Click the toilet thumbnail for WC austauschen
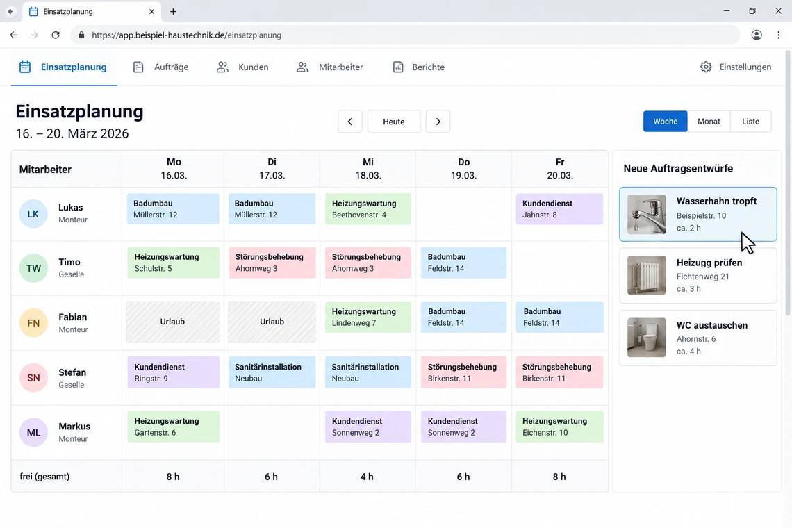792x528 pixels. click(647, 338)
